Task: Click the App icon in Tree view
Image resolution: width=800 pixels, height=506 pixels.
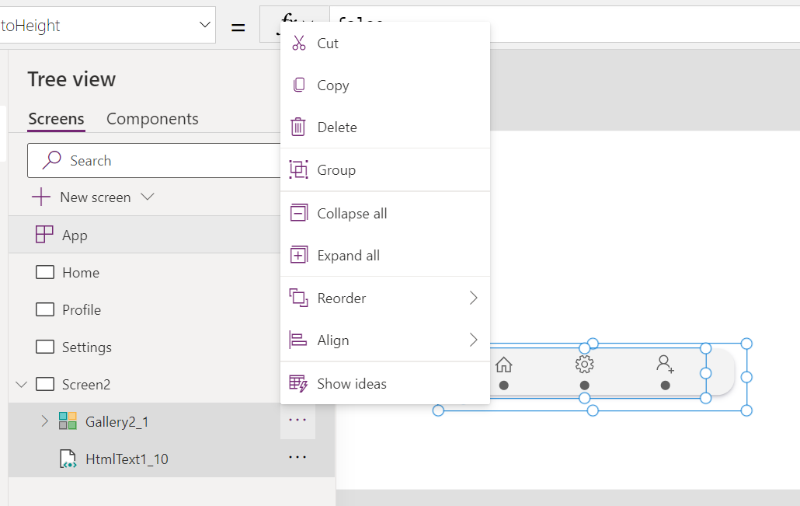Action: coord(44,235)
